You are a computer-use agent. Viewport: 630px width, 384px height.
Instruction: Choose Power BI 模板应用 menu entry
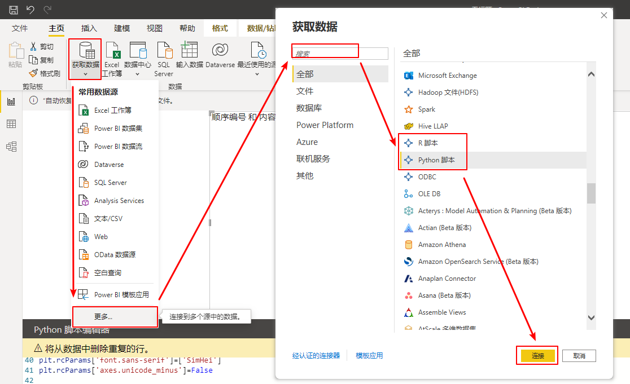pyautogui.click(x=115, y=295)
